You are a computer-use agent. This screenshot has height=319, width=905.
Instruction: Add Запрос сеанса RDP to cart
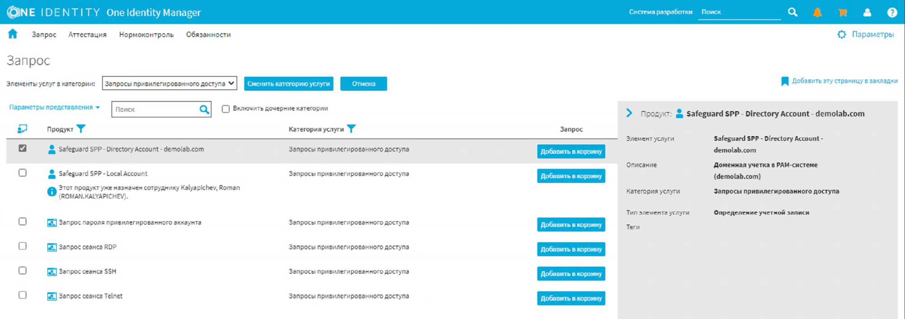coord(571,249)
